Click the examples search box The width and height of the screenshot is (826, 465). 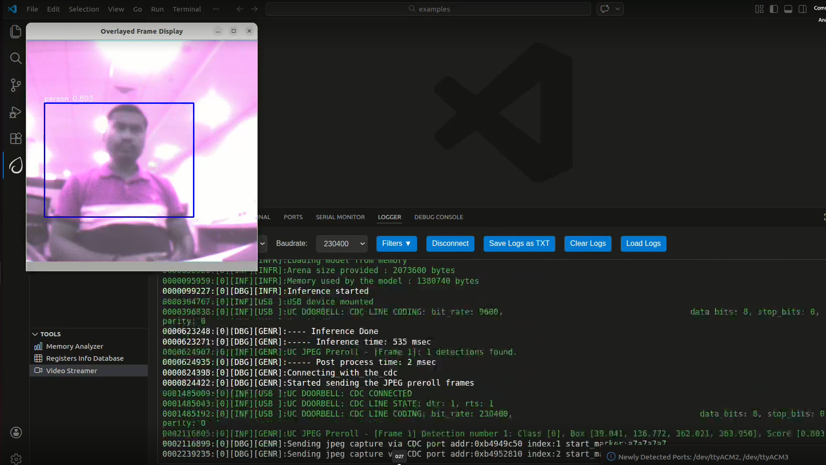[x=428, y=9]
